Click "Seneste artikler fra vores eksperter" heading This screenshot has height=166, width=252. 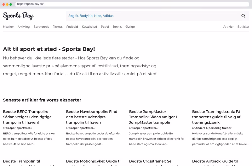click(x=42, y=100)
